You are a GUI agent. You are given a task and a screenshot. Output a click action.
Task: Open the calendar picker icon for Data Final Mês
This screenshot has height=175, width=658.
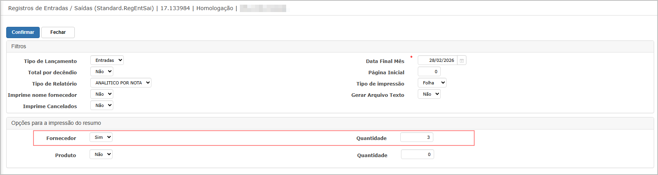[x=462, y=60]
